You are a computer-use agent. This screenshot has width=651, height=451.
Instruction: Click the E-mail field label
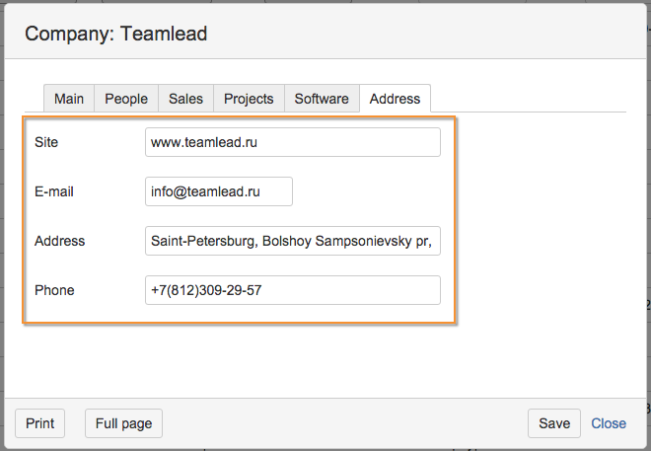(x=54, y=191)
